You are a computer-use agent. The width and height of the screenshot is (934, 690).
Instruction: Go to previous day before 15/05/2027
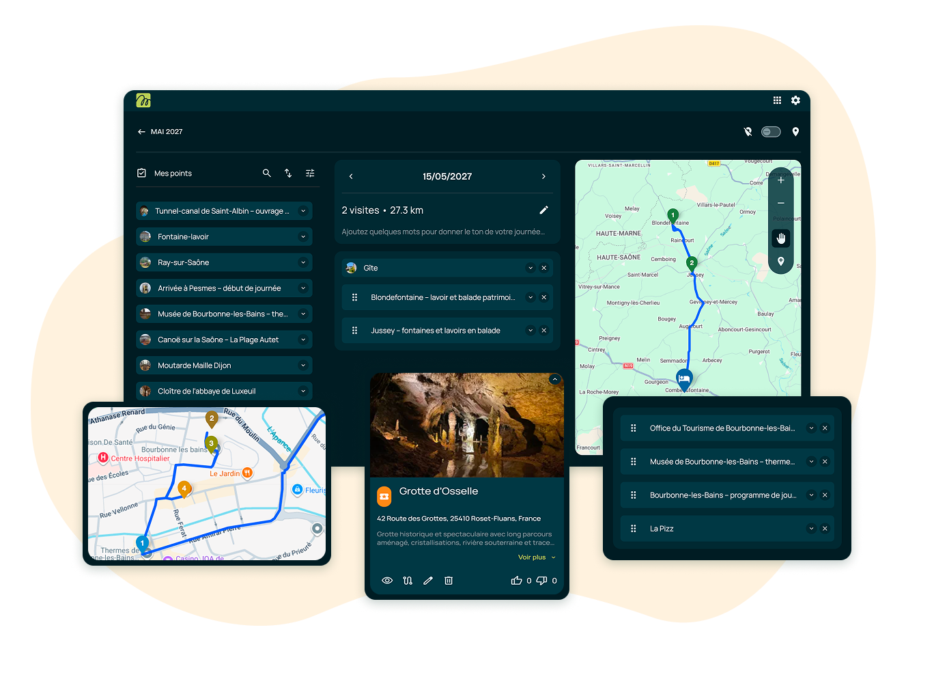click(351, 176)
